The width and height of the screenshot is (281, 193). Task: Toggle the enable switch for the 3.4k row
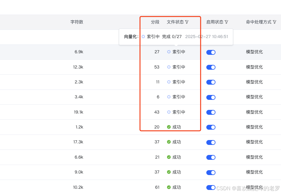pos(211,97)
